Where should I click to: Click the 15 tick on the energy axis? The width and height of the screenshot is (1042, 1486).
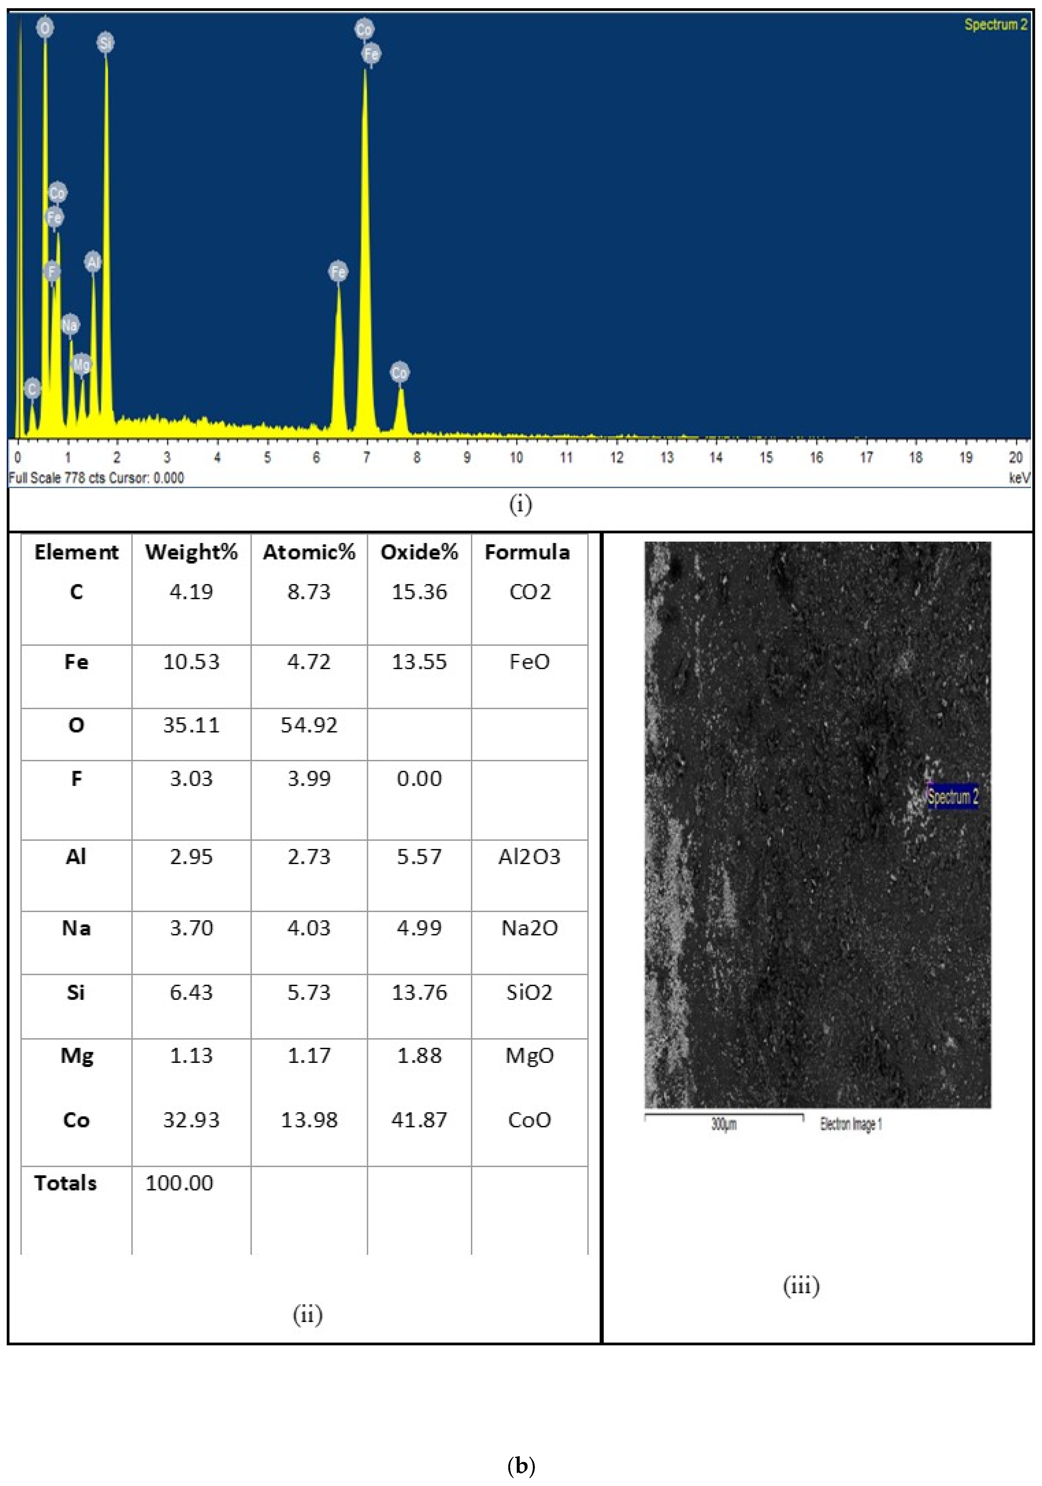(766, 458)
